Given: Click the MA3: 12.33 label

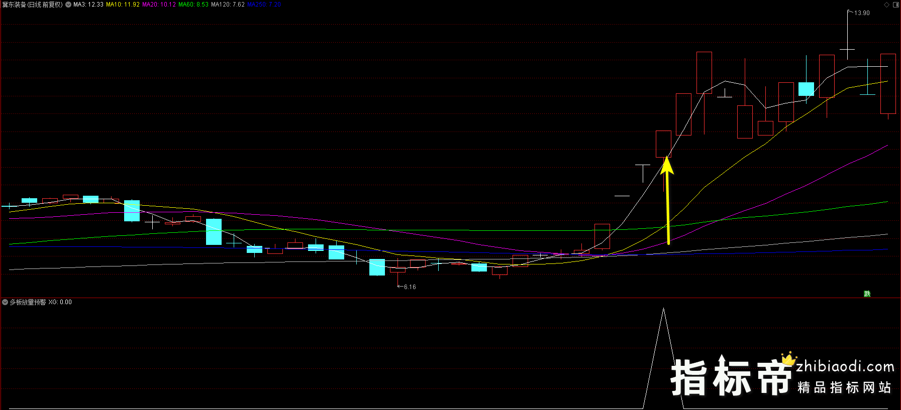Looking at the screenshot, I should (88, 5).
